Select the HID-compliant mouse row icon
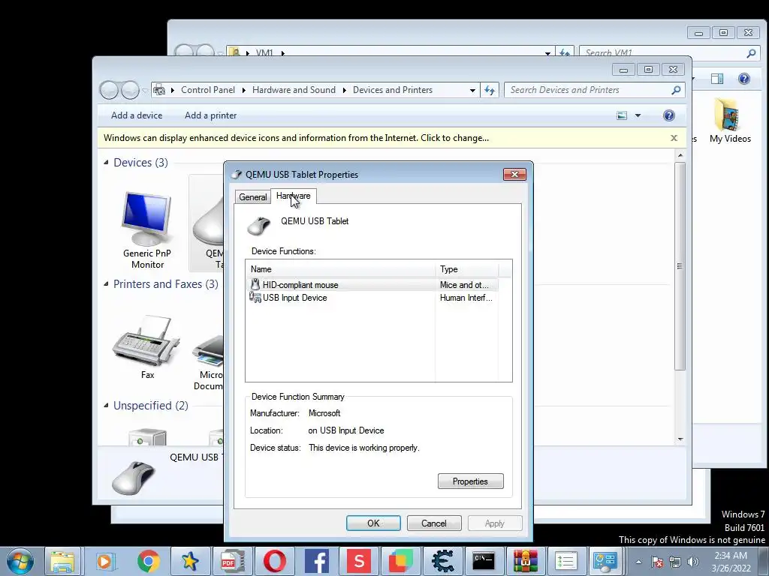This screenshot has width=769, height=576. (x=255, y=284)
